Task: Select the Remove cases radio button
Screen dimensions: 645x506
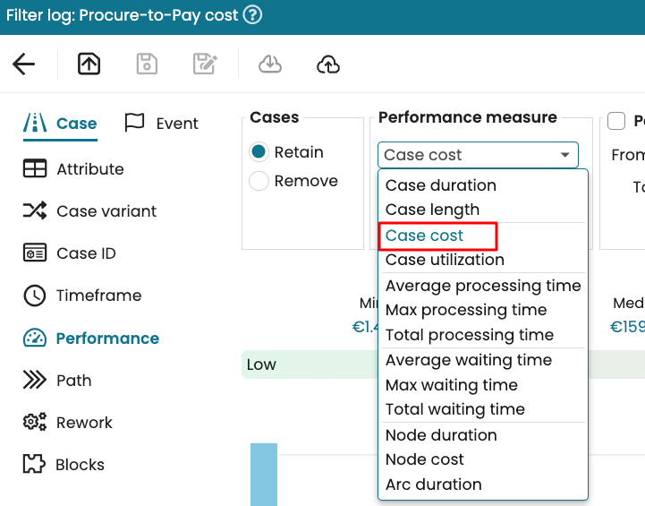Action: coord(259,181)
